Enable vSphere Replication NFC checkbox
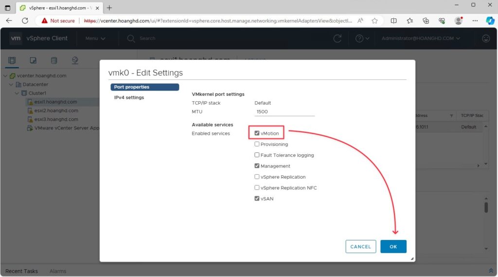The width and height of the screenshot is (498, 277). tap(257, 187)
